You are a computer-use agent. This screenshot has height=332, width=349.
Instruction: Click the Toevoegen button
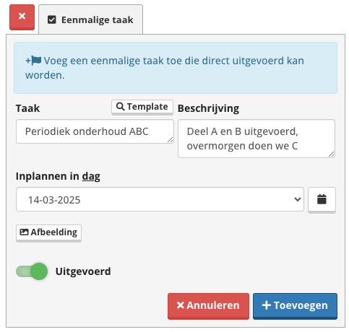click(x=295, y=306)
